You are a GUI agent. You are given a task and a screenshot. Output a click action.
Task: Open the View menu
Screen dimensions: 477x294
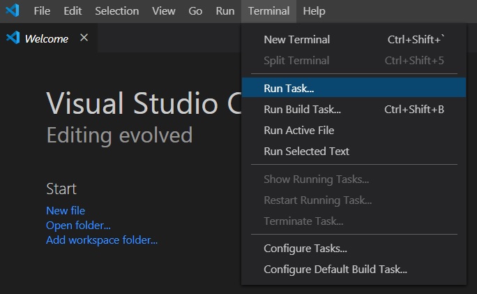(164, 11)
